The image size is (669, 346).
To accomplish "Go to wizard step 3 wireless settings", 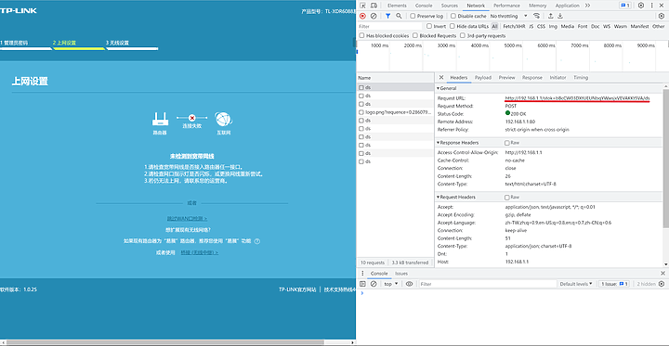I will pos(117,43).
